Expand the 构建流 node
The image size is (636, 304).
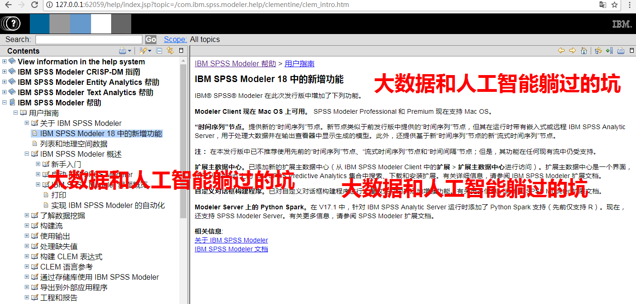coord(27,226)
